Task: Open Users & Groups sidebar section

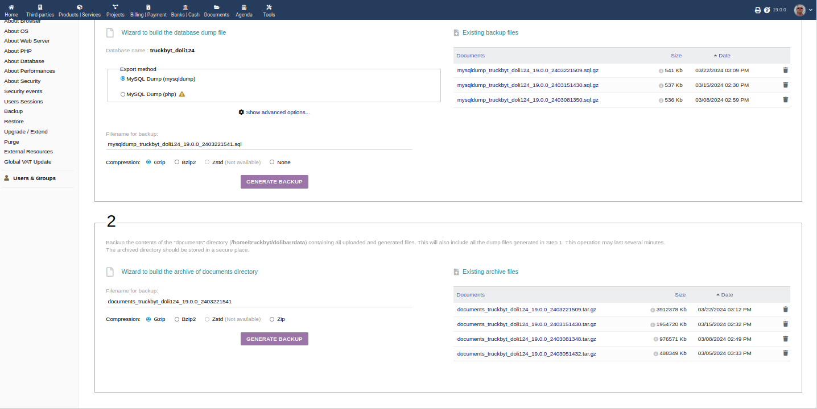Action: 34,178
